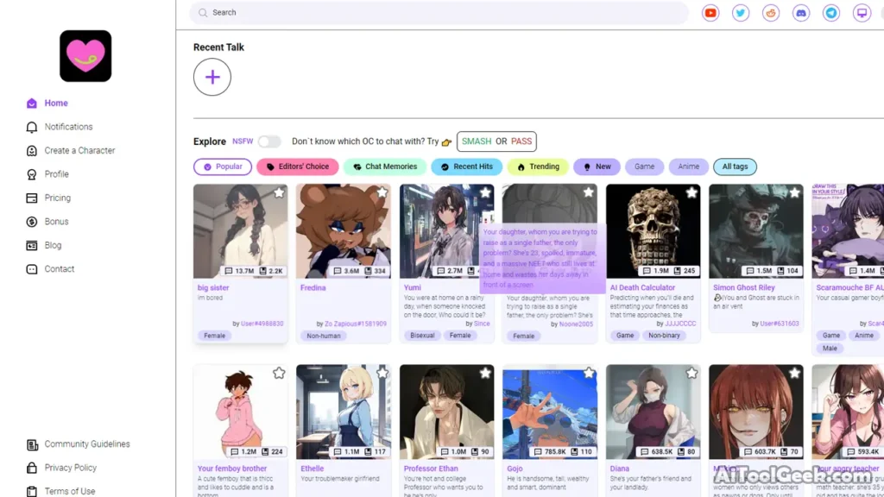Join via the Discord icon

[800, 13]
